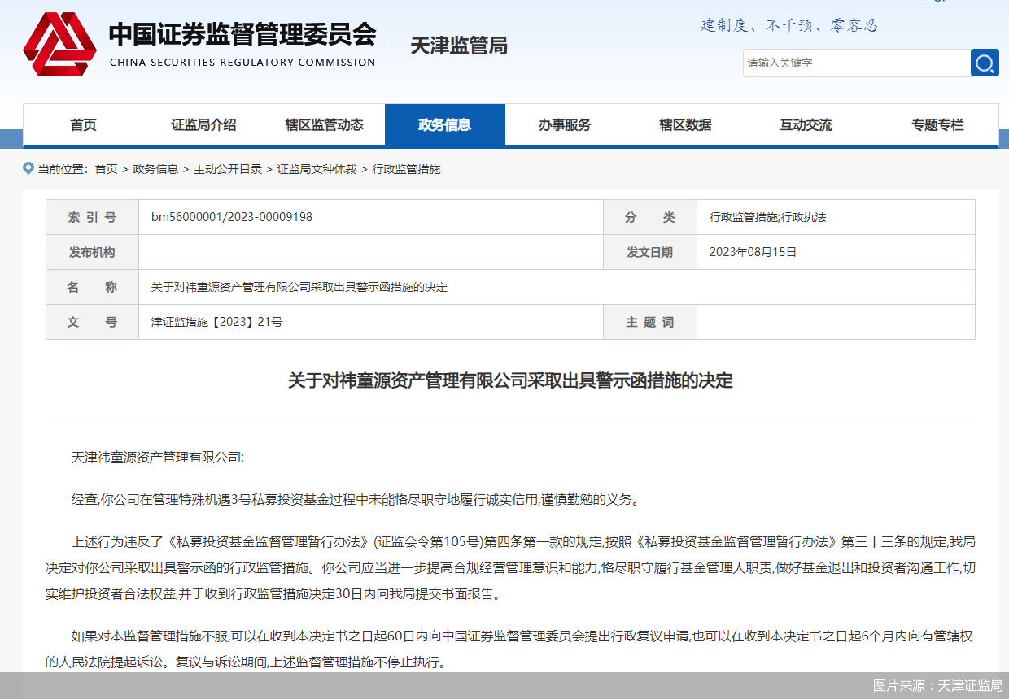Click the article title heading text
Viewport: 1009px width, 699px height.
[x=510, y=380]
